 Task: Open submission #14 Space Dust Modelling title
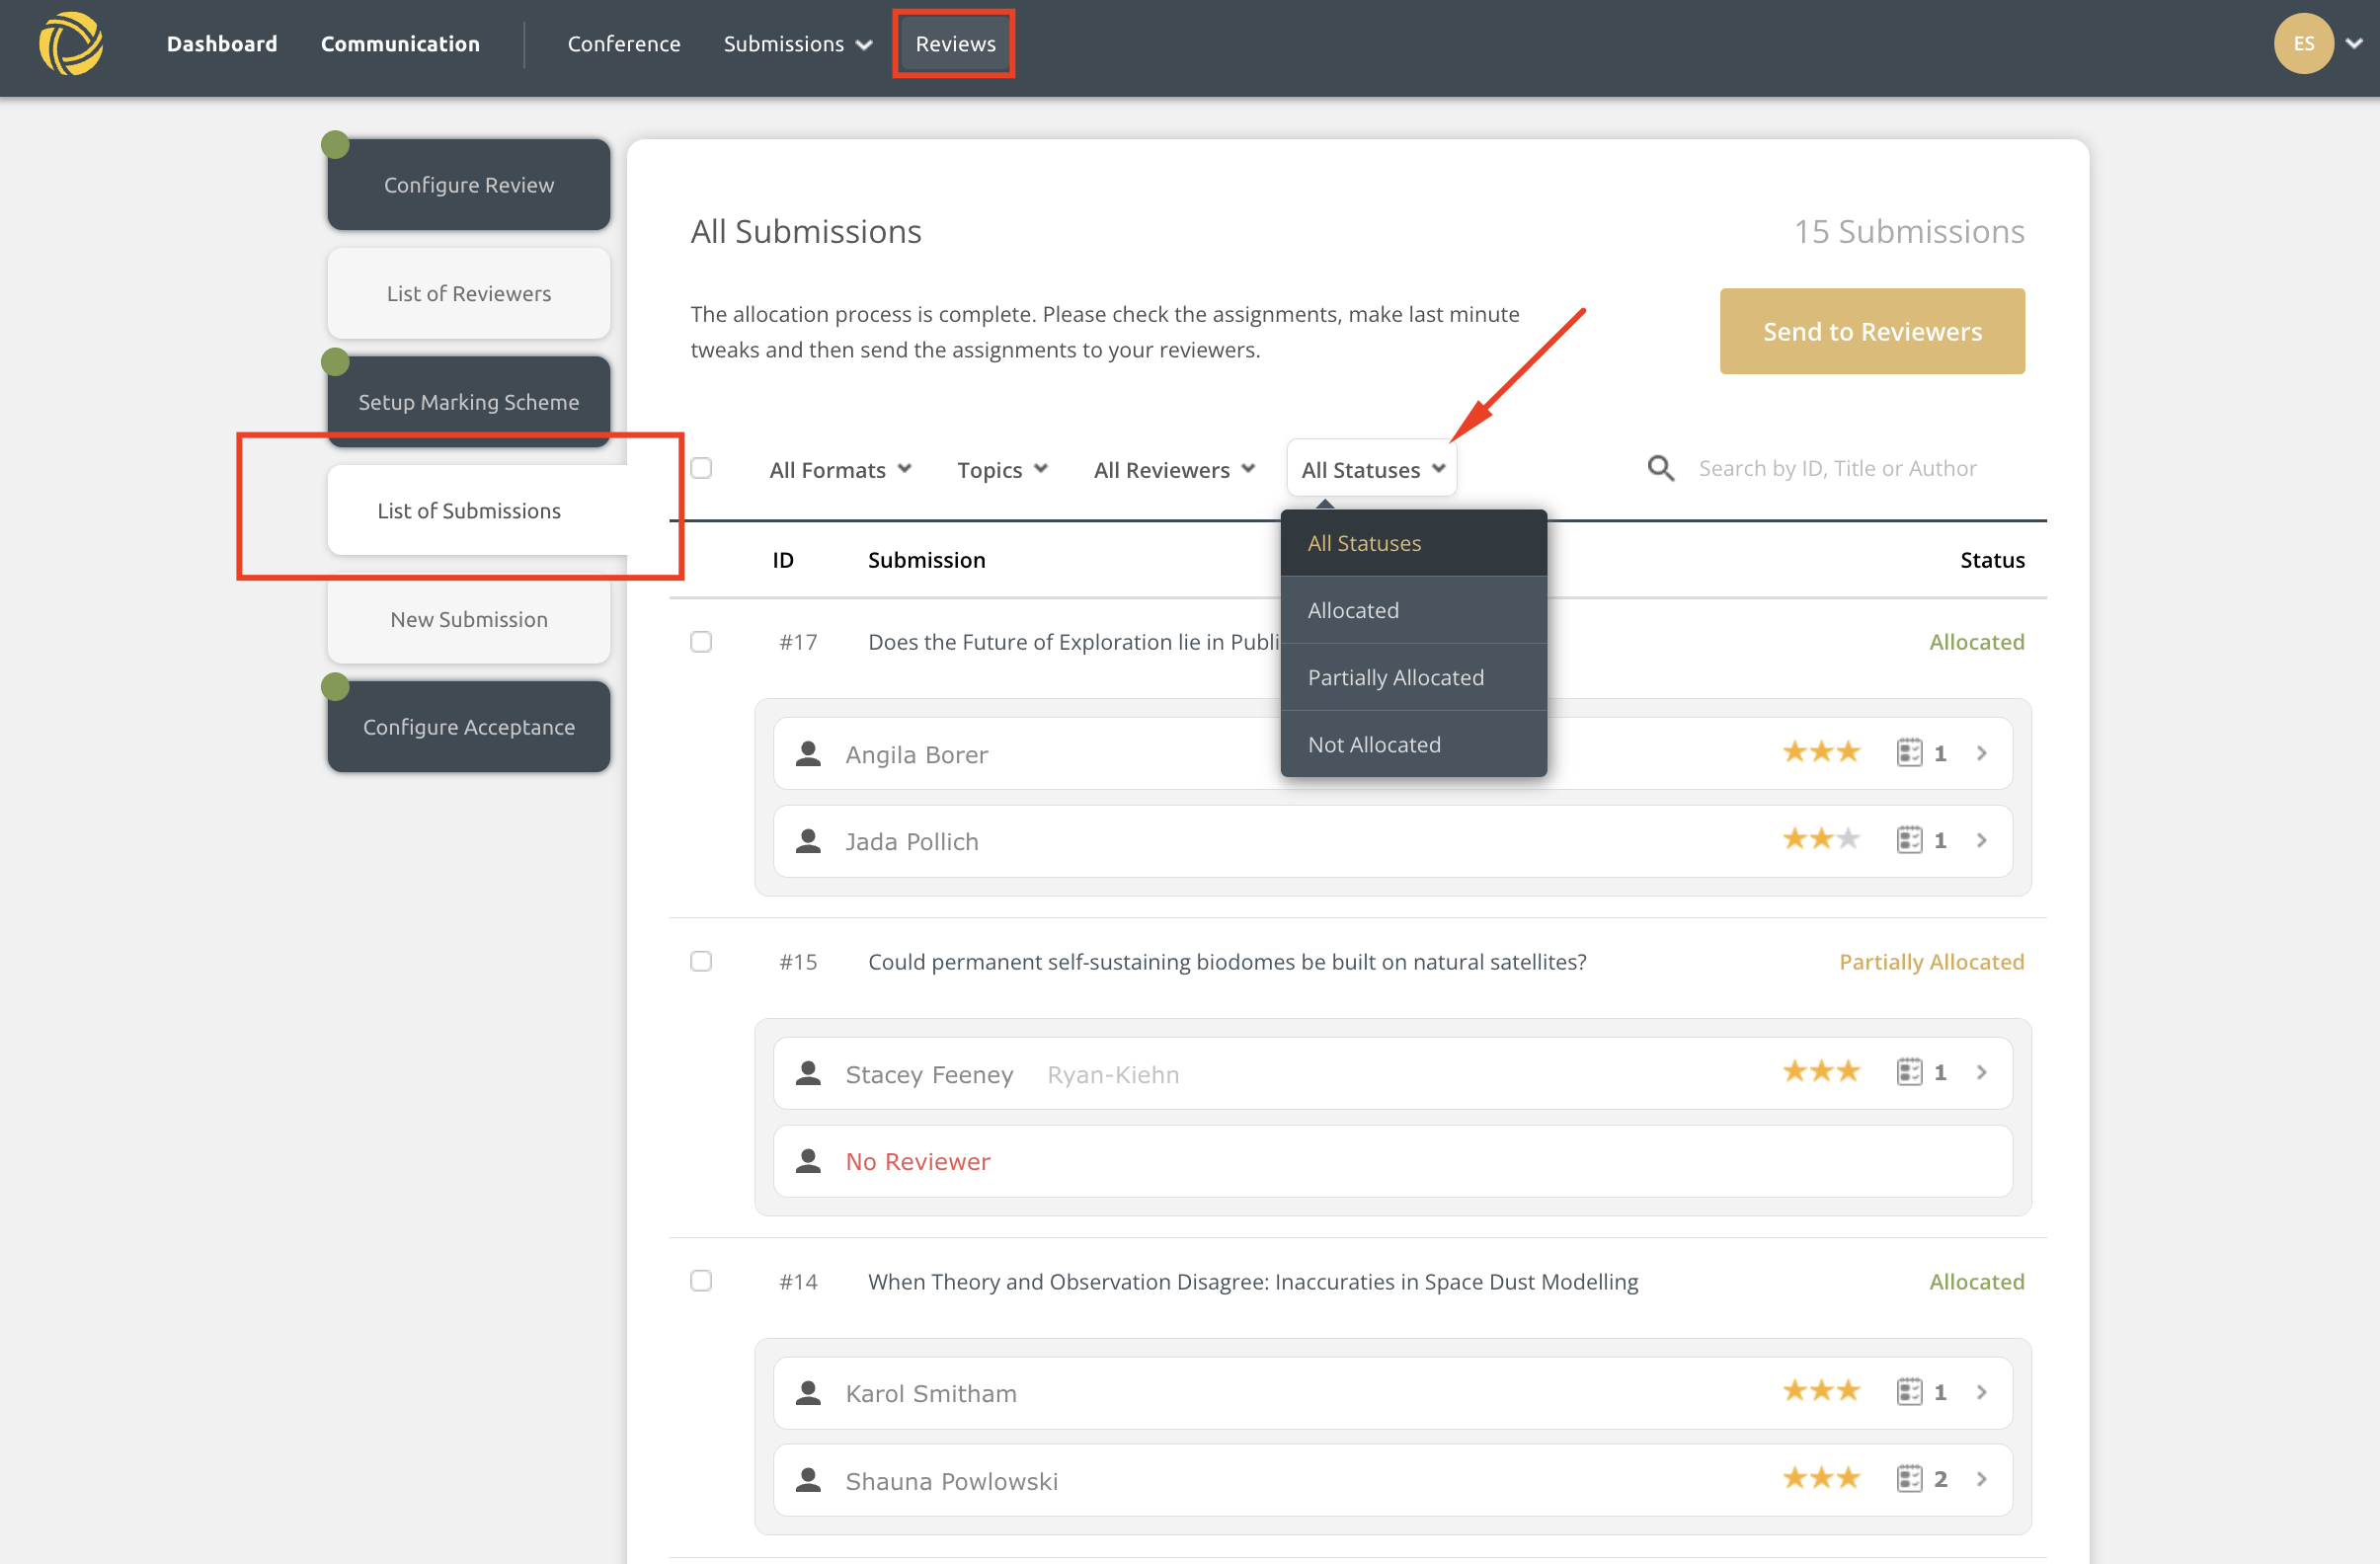[1253, 1282]
